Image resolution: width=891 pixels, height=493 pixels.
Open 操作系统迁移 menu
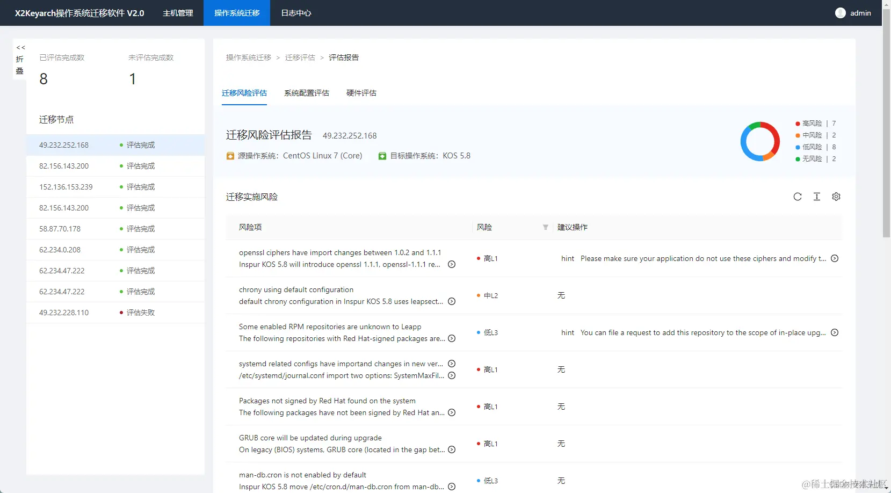tap(237, 13)
